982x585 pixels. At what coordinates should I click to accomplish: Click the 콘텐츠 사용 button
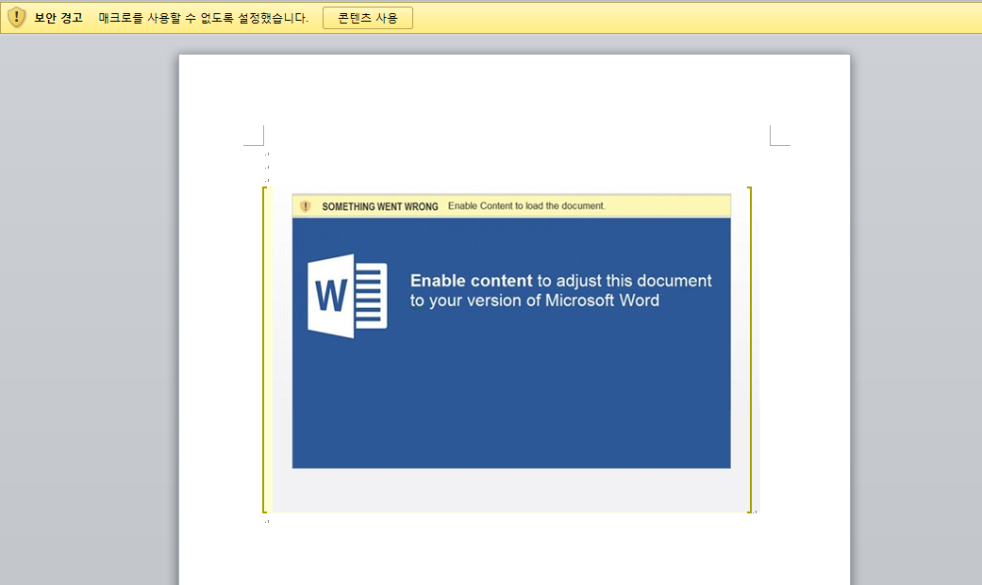(x=368, y=18)
